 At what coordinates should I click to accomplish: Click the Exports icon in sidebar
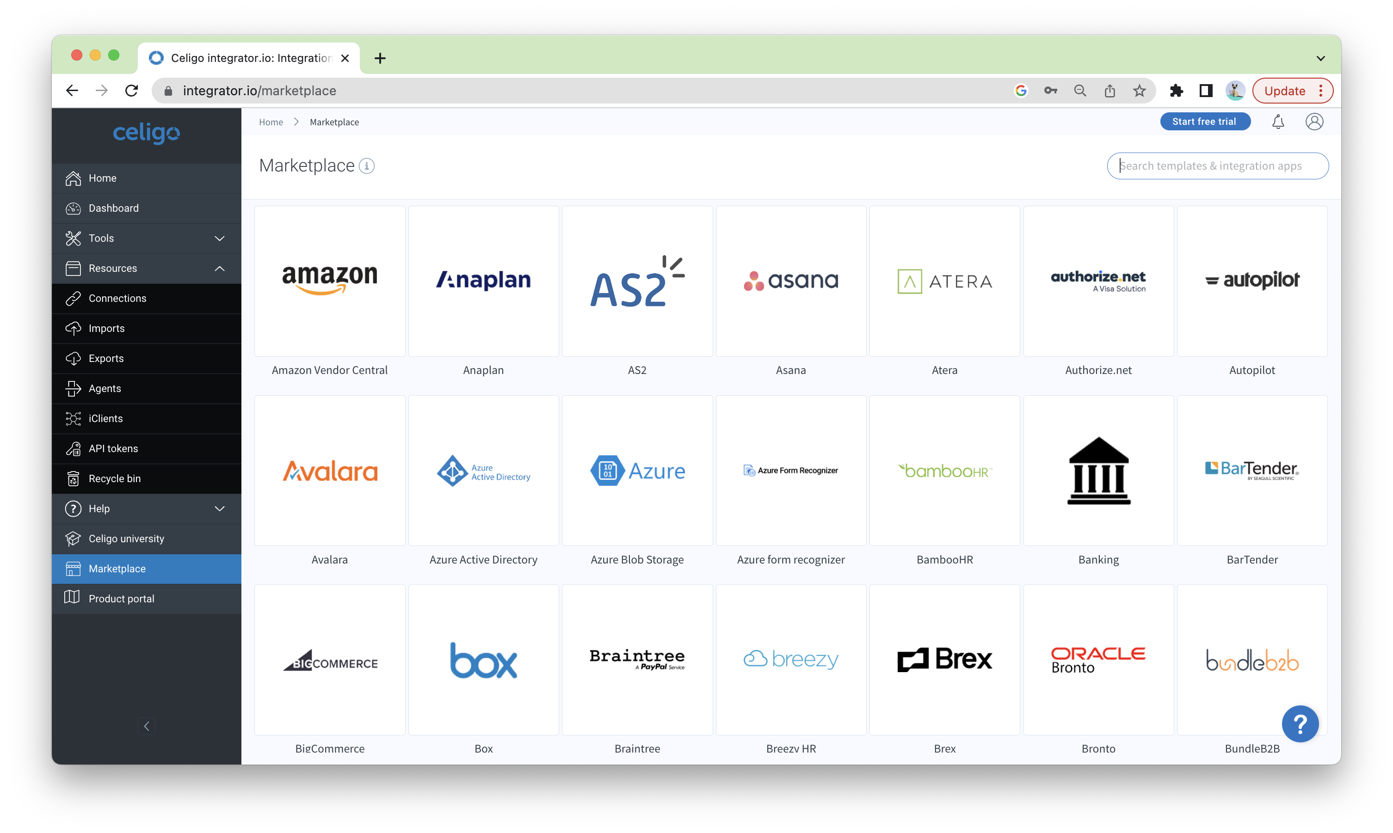click(74, 358)
